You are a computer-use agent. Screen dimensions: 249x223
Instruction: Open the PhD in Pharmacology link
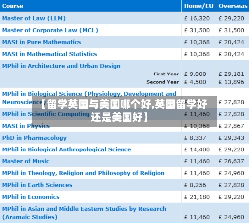pos(34,138)
